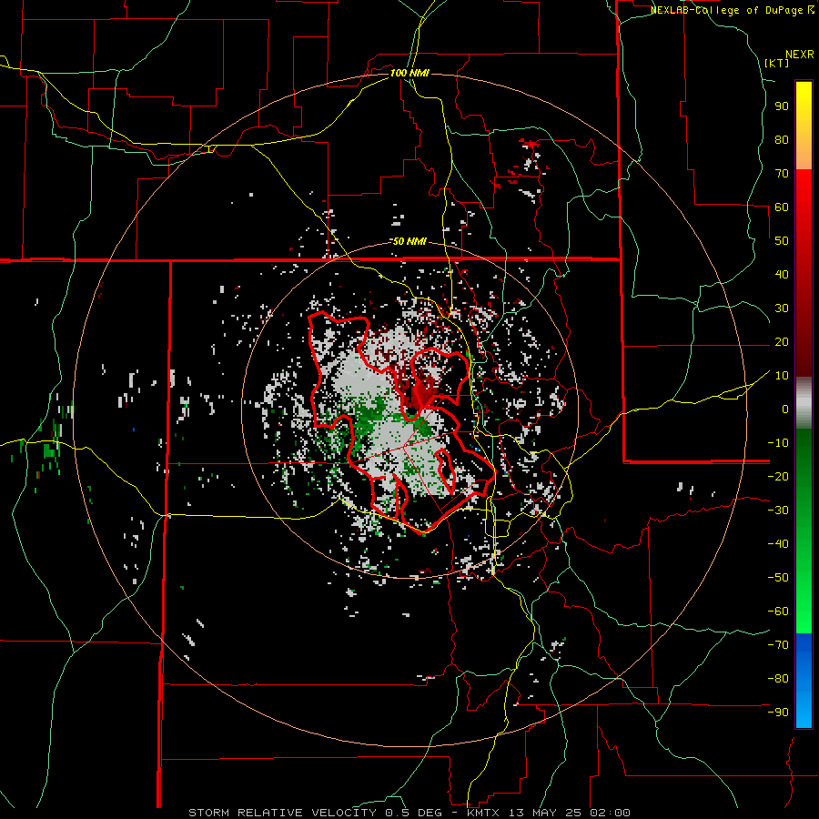Viewport: 819px width, 819px height.
Task: Click the positive "10" value on the velocity scale
Action: tap(782, 376)
